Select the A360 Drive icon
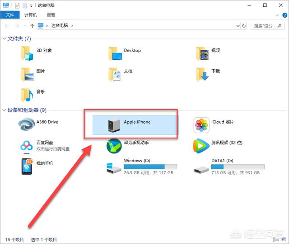 [x=27, y=124]
